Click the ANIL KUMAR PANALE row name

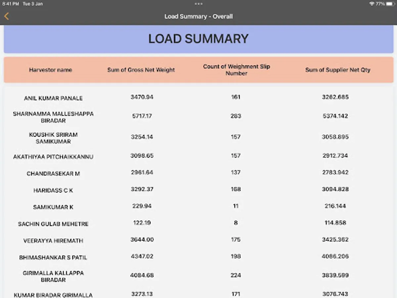tap(53, 98)
